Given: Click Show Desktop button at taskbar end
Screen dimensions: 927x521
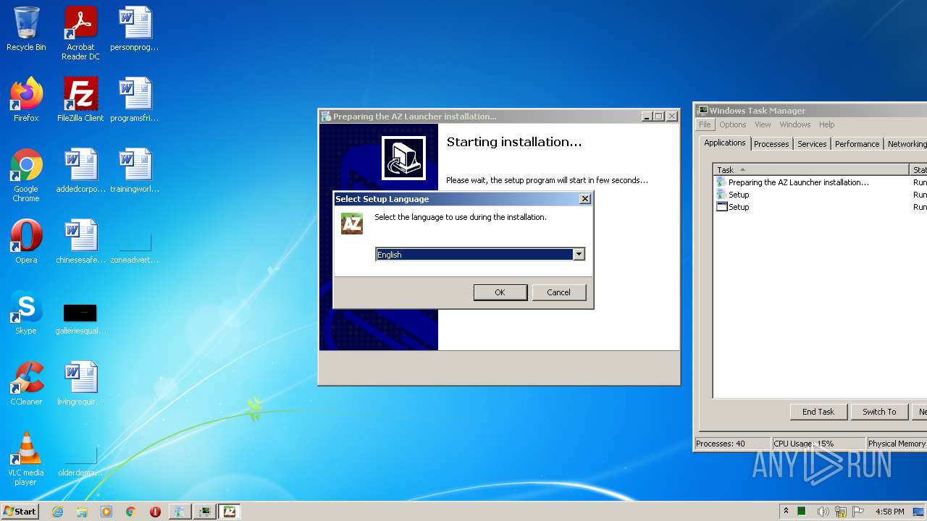Looking at the screenshot, I should (920, 512).
